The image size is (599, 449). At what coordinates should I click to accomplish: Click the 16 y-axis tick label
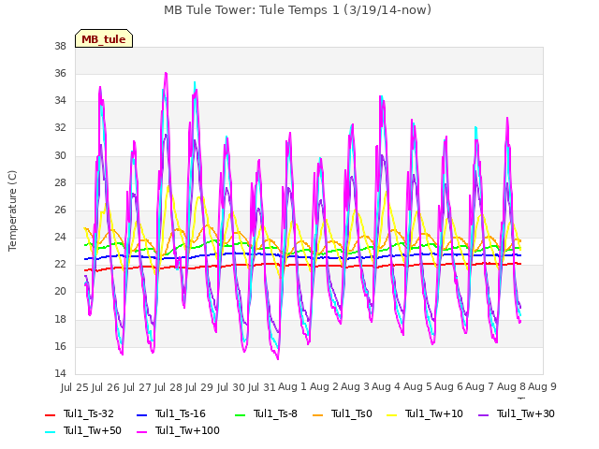tap(60, 346)
